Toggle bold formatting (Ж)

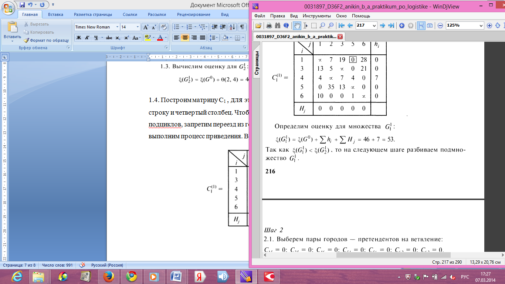[79, 38]
